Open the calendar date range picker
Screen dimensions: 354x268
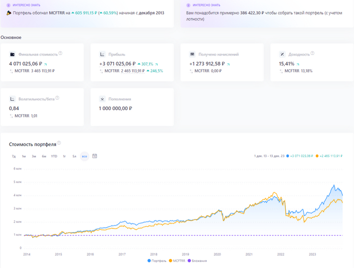95,156
